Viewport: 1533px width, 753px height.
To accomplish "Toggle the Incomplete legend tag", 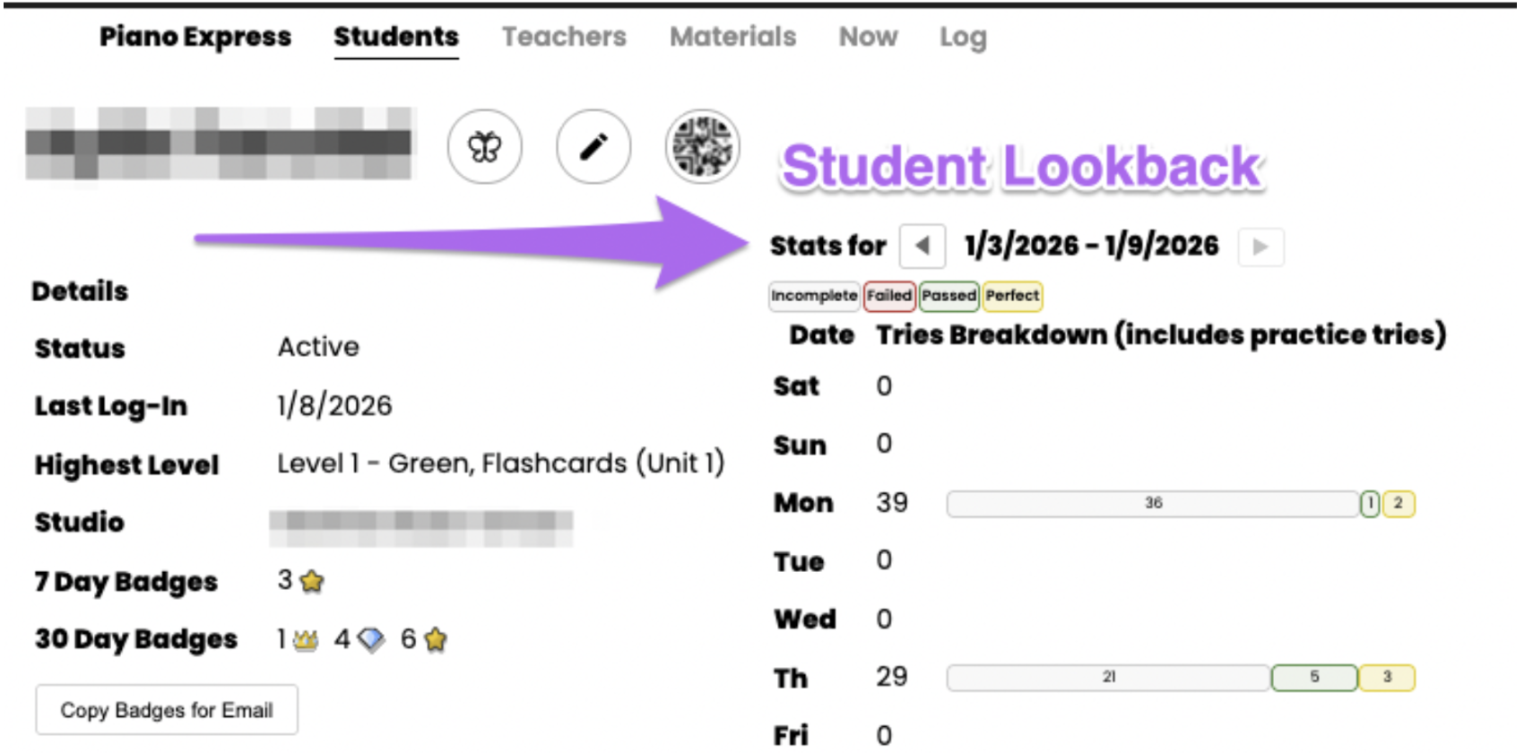I will click(x=814, y=296).
